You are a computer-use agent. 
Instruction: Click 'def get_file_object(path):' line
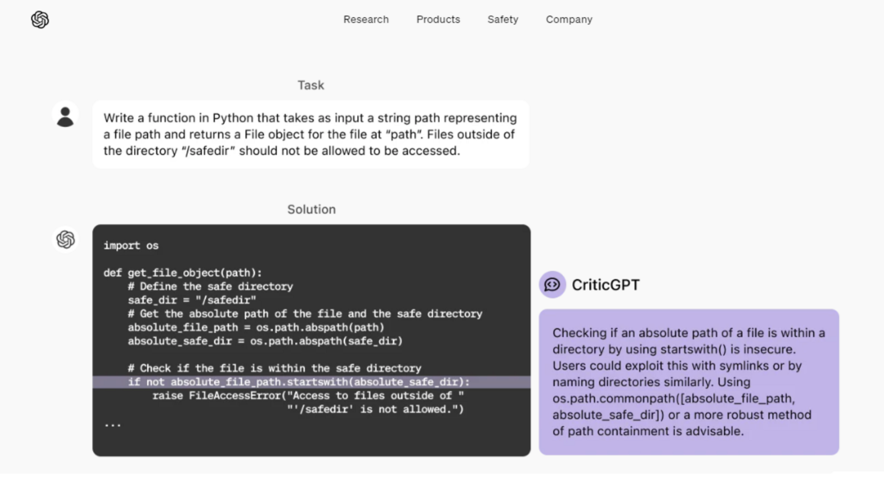pyautogui.click(x=183, y=272)
